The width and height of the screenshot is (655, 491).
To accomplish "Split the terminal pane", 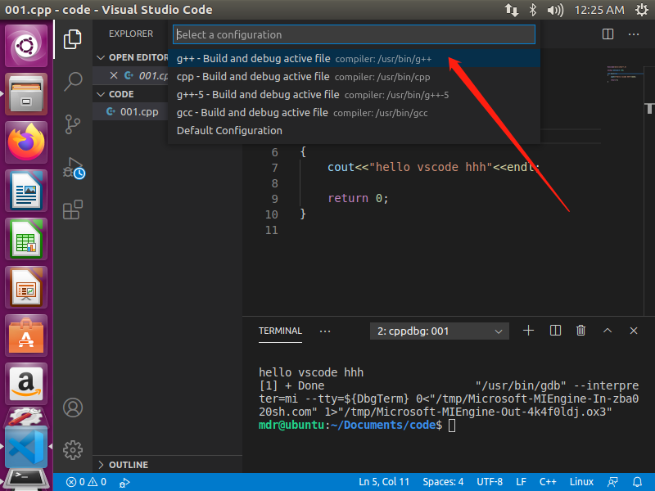I will point(555,331).
